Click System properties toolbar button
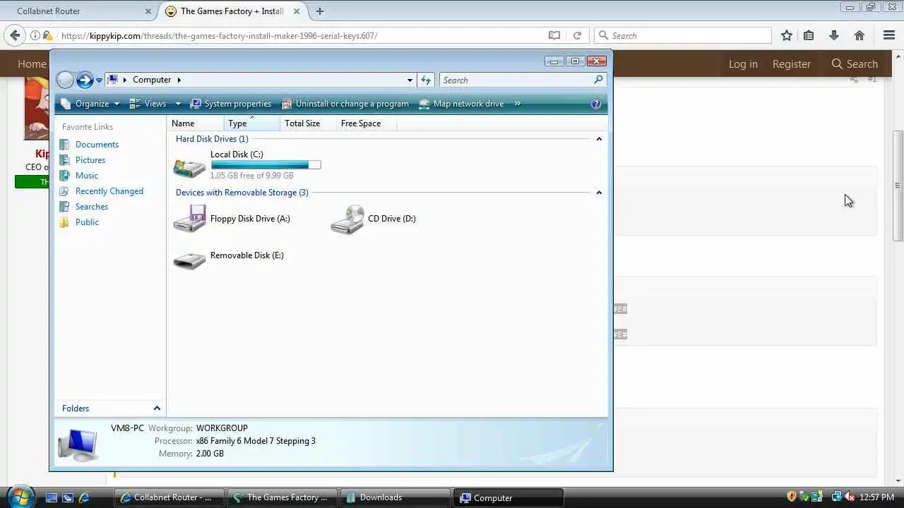This screenshot has height=508, width=904. [x=231, y=104]
